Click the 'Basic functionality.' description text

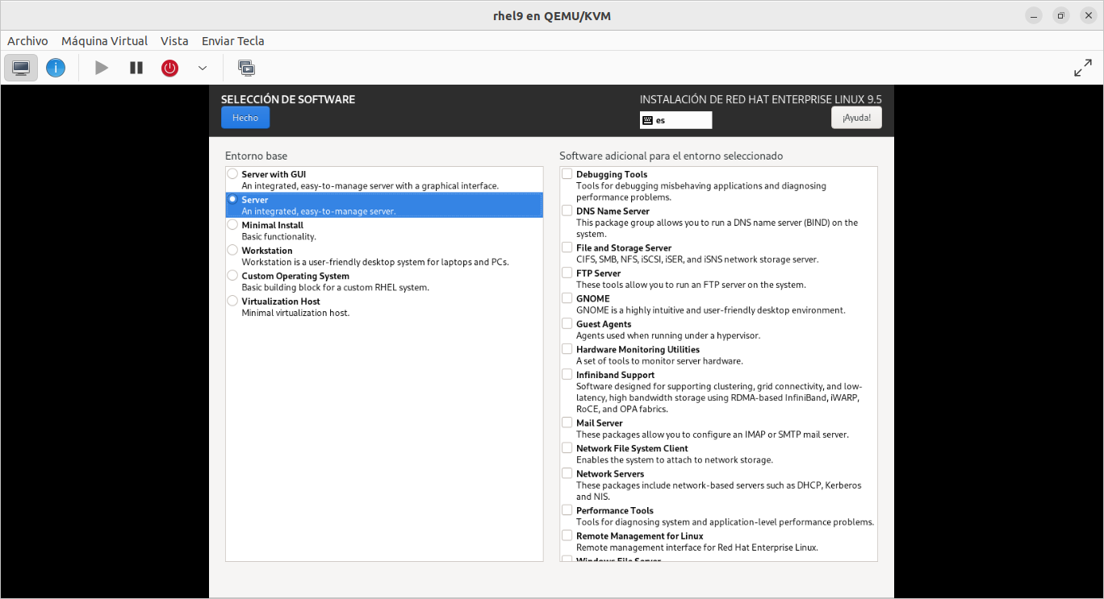pyautogui.click(x=279, y=236)
